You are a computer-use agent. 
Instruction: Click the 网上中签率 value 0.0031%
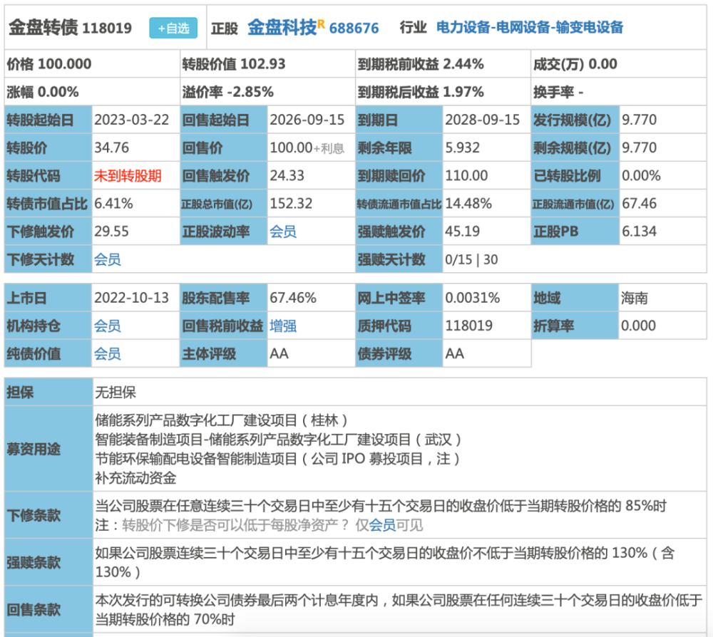coord(473,298)
